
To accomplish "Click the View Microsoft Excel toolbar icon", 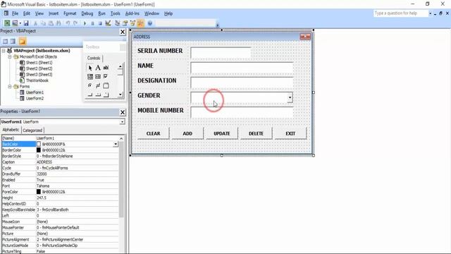I will click(7, 23).
